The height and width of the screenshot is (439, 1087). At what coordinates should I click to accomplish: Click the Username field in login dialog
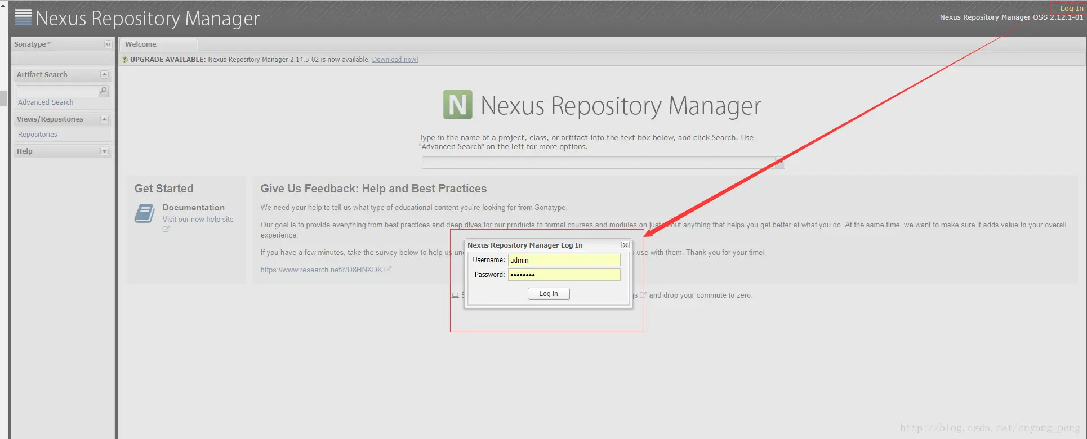tap(564, 260)
